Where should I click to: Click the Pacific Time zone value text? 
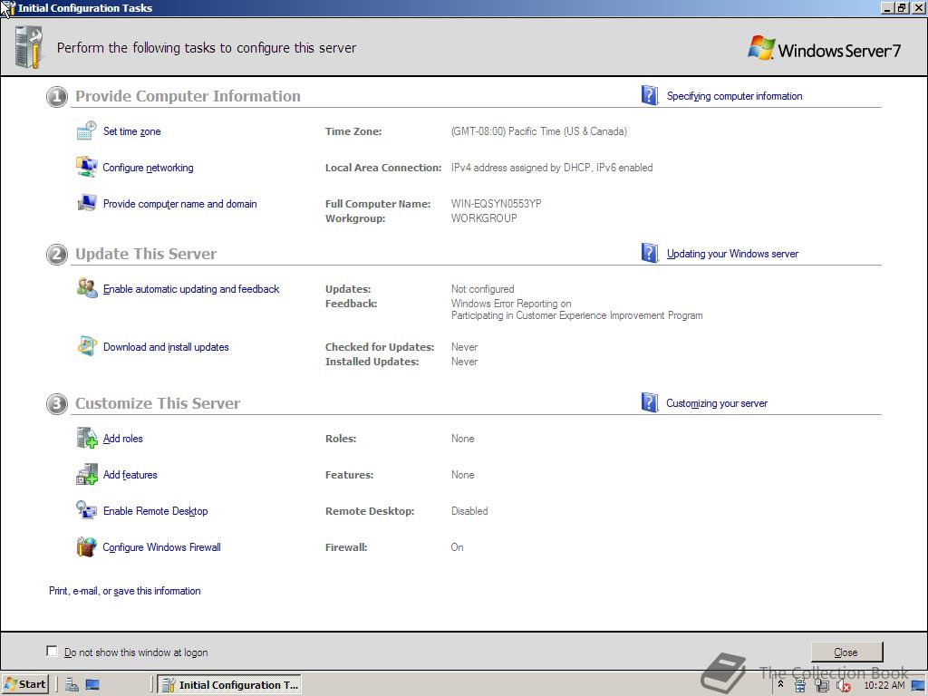(x=538, y=131)
